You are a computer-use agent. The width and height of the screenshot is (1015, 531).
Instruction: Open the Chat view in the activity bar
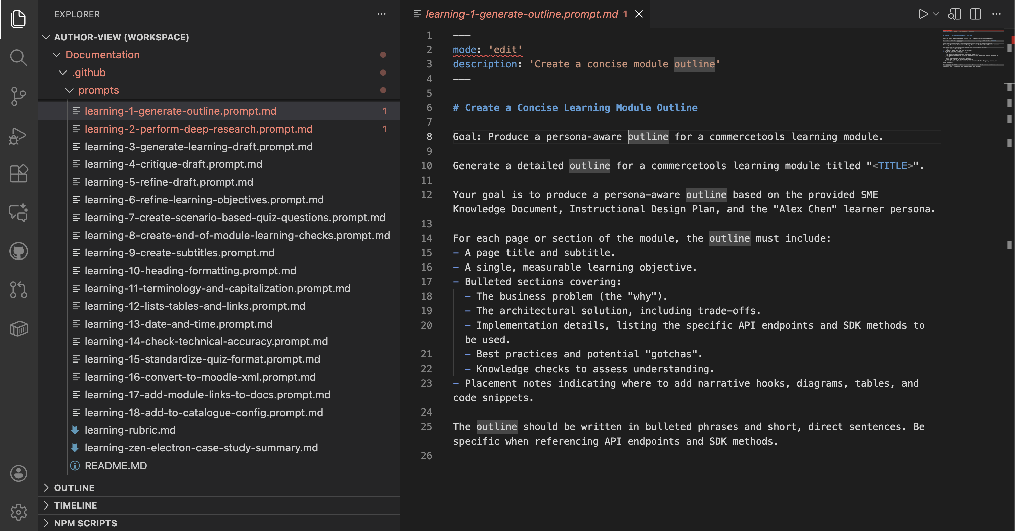pyautogui.click(x=18, y=212)
